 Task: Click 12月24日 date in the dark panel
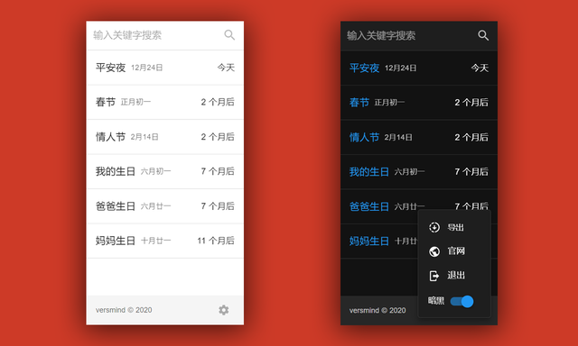tap(401, 68)
